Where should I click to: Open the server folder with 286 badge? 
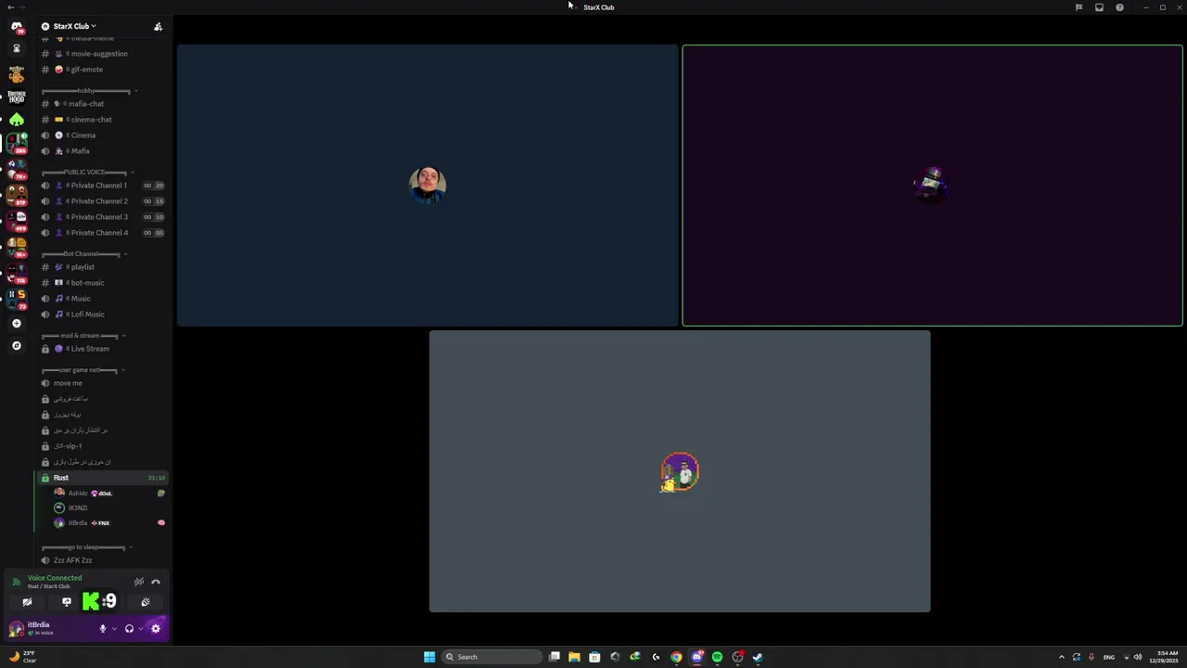(x=17, y=143)
